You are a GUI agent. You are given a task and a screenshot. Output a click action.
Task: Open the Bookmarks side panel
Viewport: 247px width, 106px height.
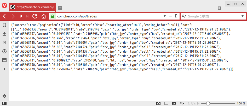click(4, 25)
